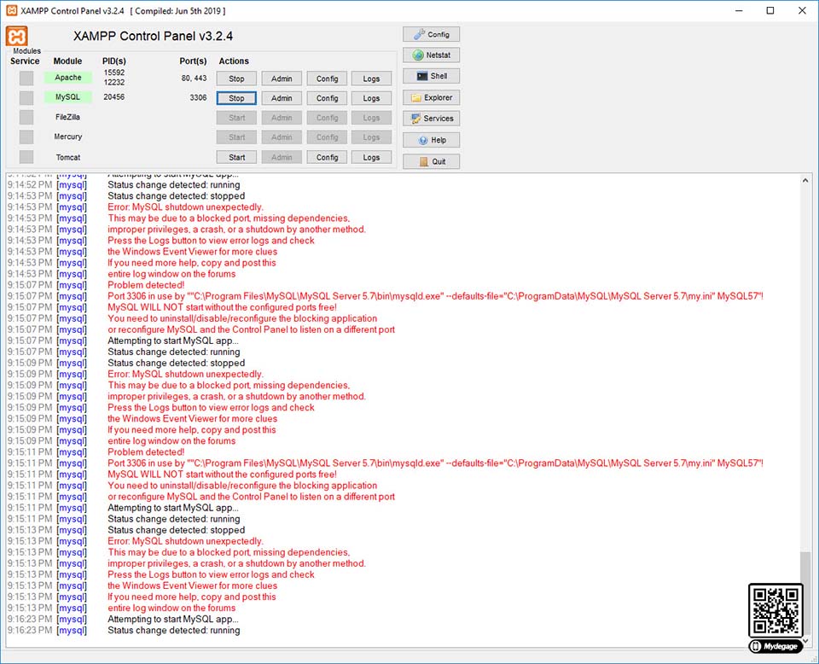View Tomcat Logs
This screenshot has width=819, height=664.
371,157
